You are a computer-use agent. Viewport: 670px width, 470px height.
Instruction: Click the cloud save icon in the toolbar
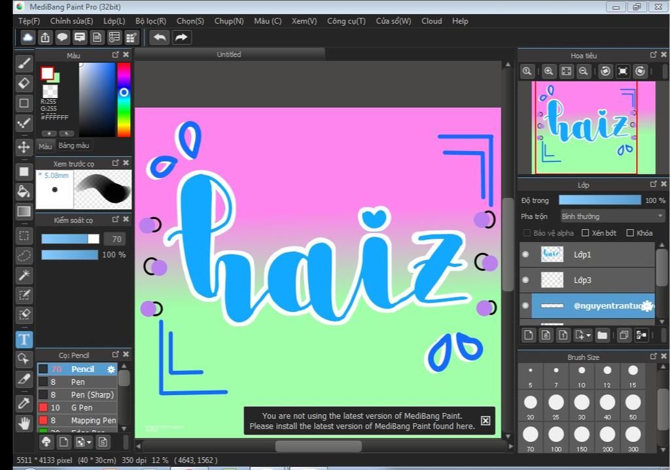[27, 37]
